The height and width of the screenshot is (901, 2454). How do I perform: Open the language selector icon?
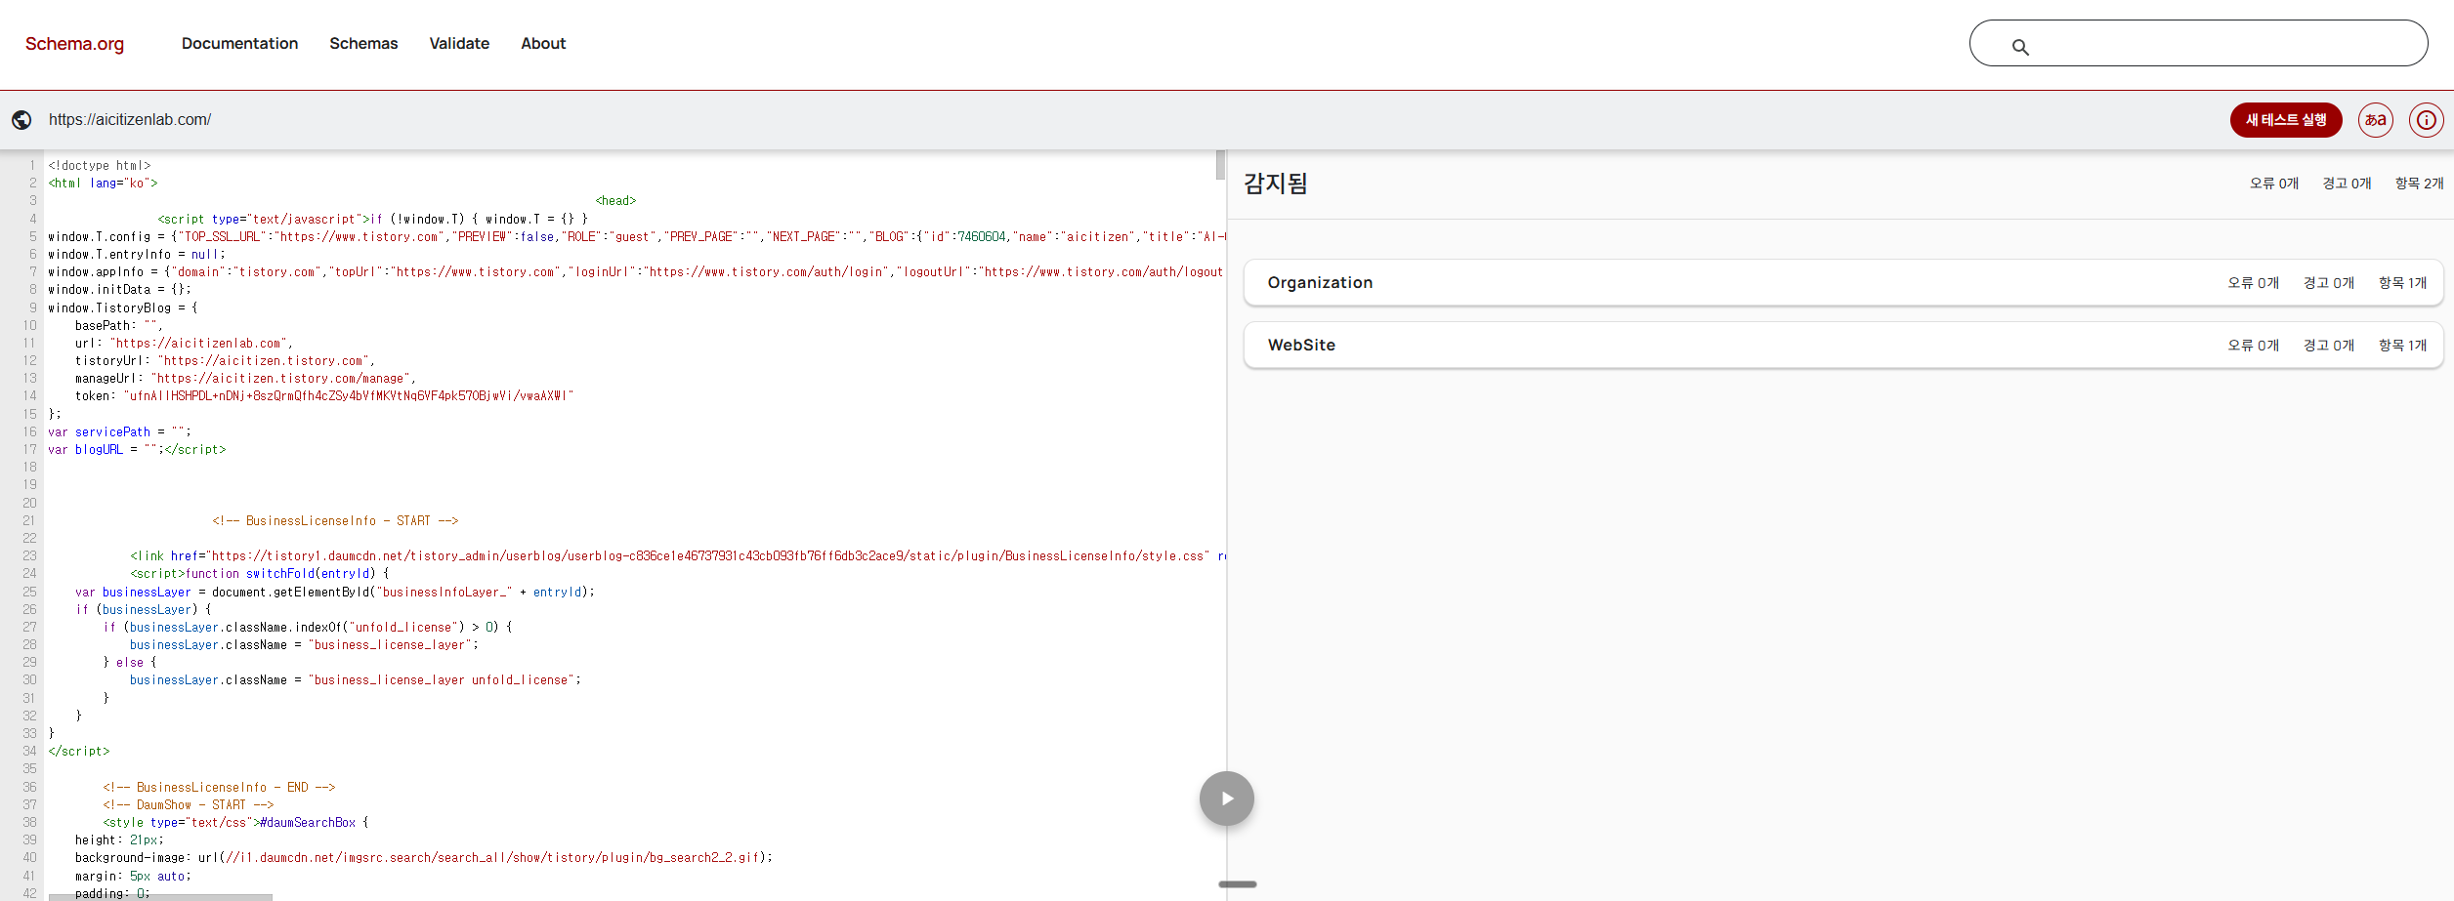click(2376, 120)
